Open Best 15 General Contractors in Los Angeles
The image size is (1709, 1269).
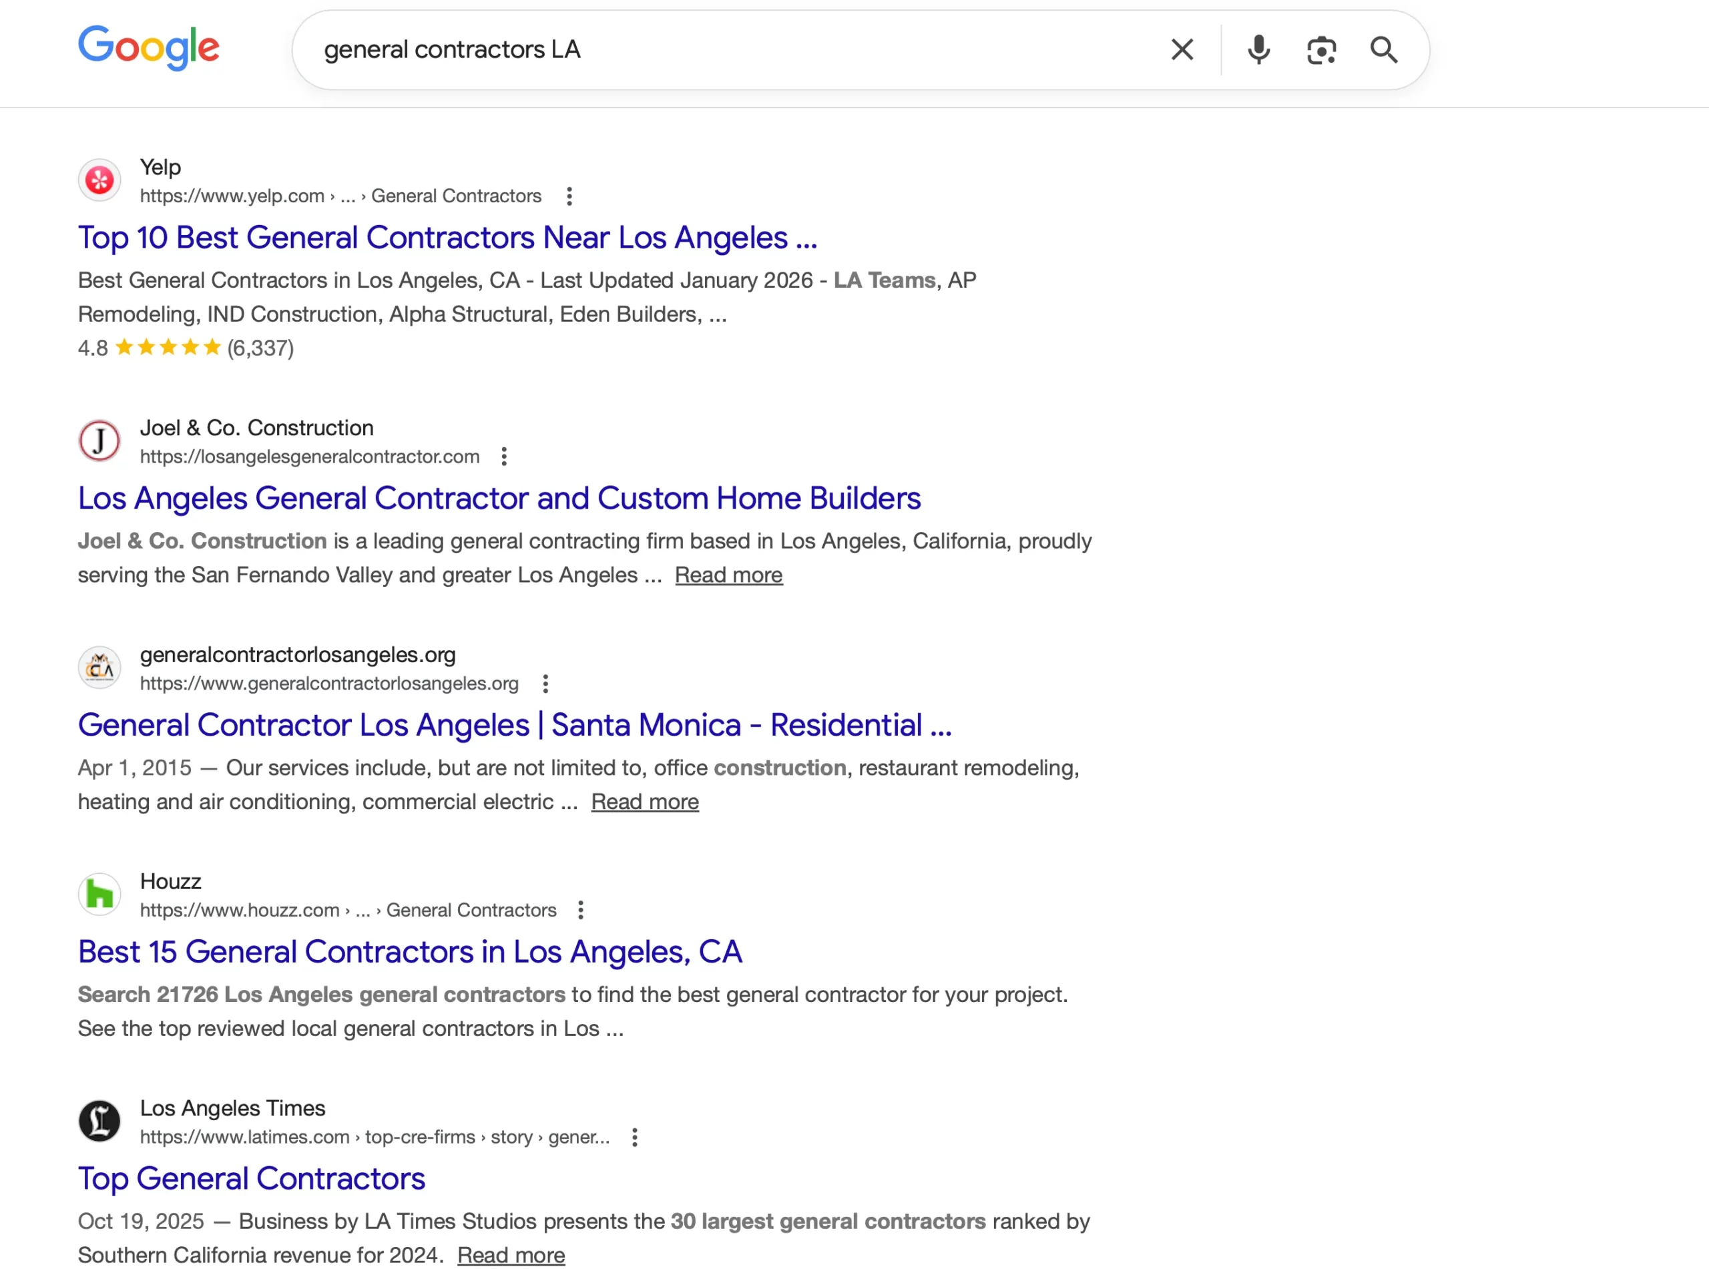click(410, 953)
